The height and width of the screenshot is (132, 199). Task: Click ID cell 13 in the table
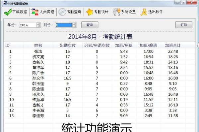[x=11, y=116]
